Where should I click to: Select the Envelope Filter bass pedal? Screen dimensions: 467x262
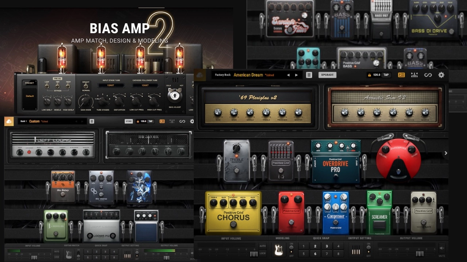[x=290, y=19]
